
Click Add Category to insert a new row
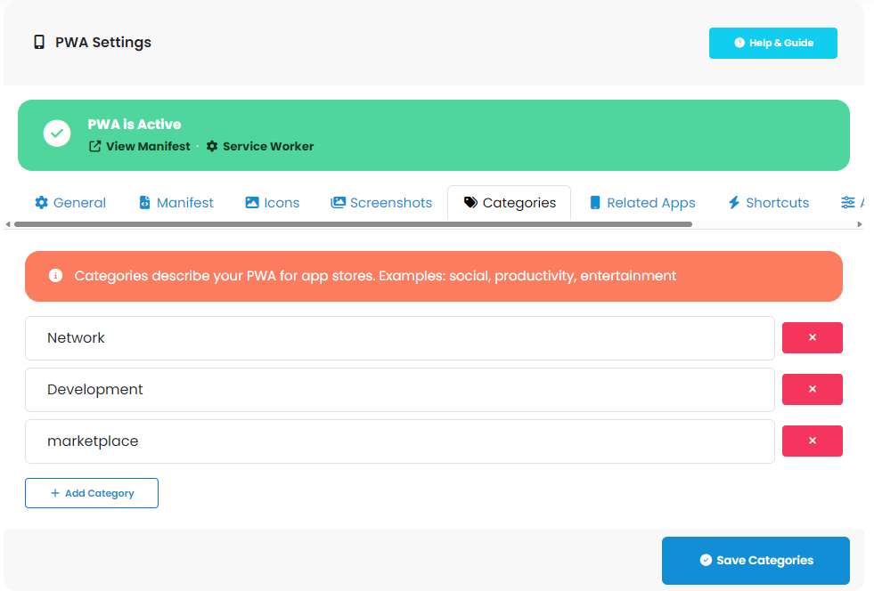[91, 492]
